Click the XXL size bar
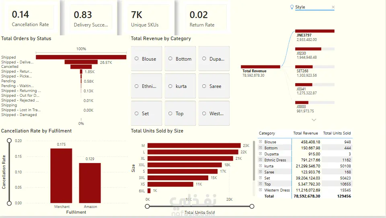Screen dimensions: 386x218 (x=185, y=165)
